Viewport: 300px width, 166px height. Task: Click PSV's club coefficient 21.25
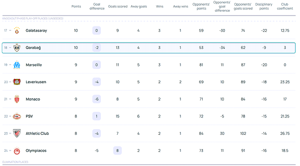(285, 116)
